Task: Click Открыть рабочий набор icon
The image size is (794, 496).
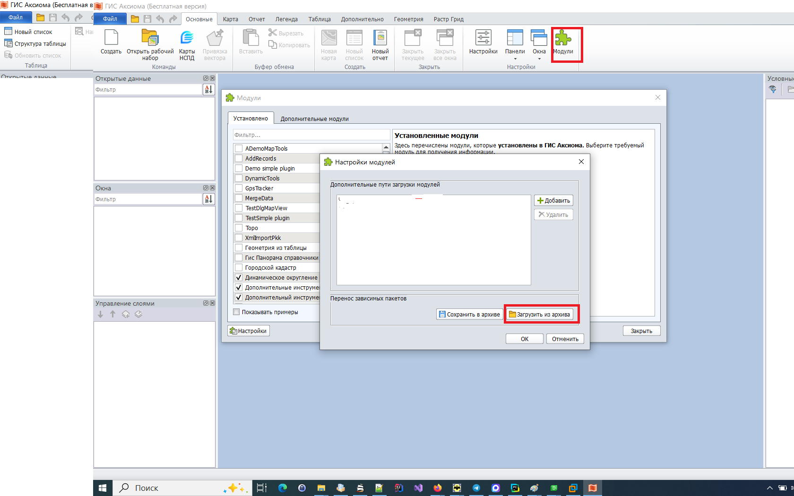Action: click(x=150, y=39)
